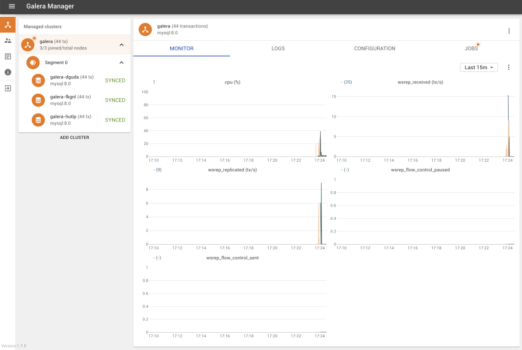Open the users icon in the sidebar
The height and width of the screenshot is (350, 522).
(x=8, y=41)
